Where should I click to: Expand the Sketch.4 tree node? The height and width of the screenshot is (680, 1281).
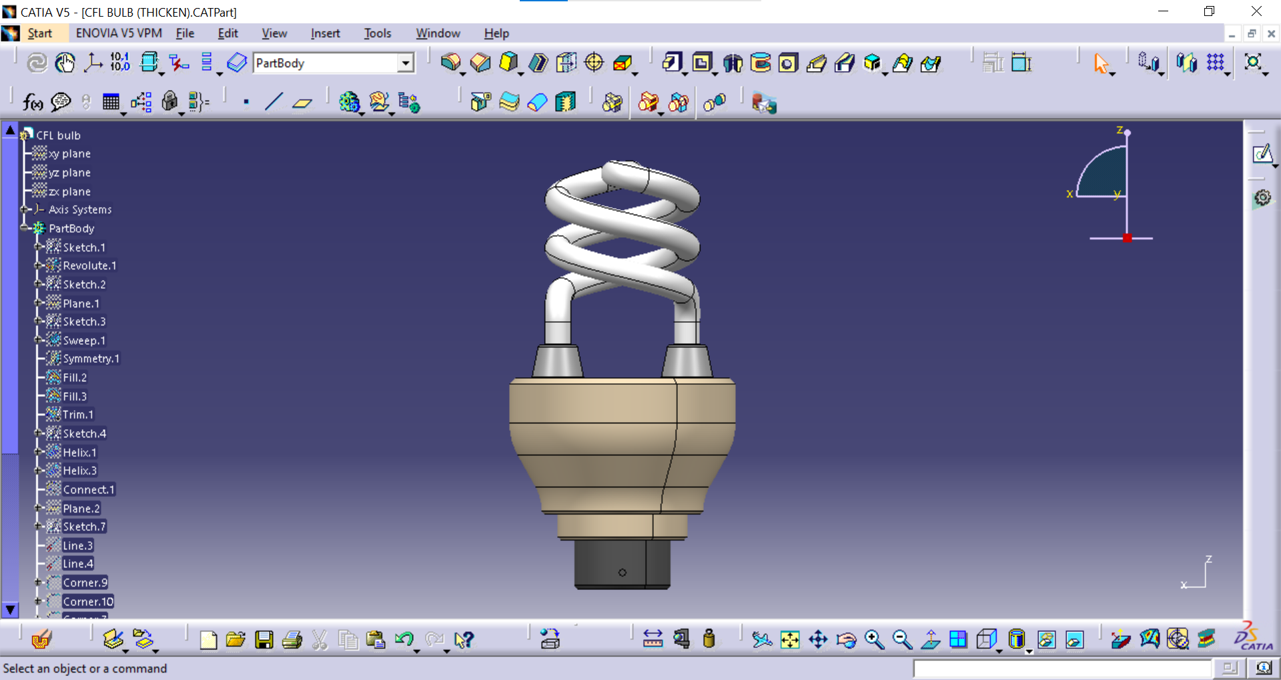click(x=39, y=433)
